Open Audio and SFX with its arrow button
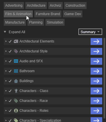The width and height of the screenshot is (106, 122). pyautogui.click(x=96, y=61)
